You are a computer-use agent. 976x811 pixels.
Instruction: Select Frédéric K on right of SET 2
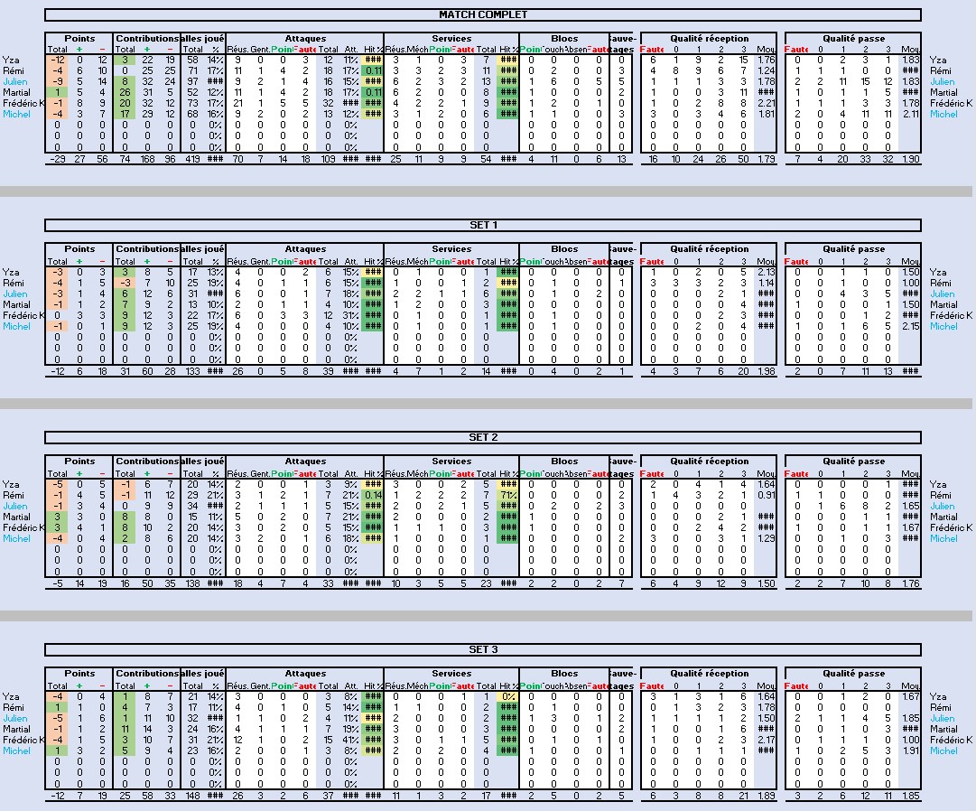(x=951, y=527)
